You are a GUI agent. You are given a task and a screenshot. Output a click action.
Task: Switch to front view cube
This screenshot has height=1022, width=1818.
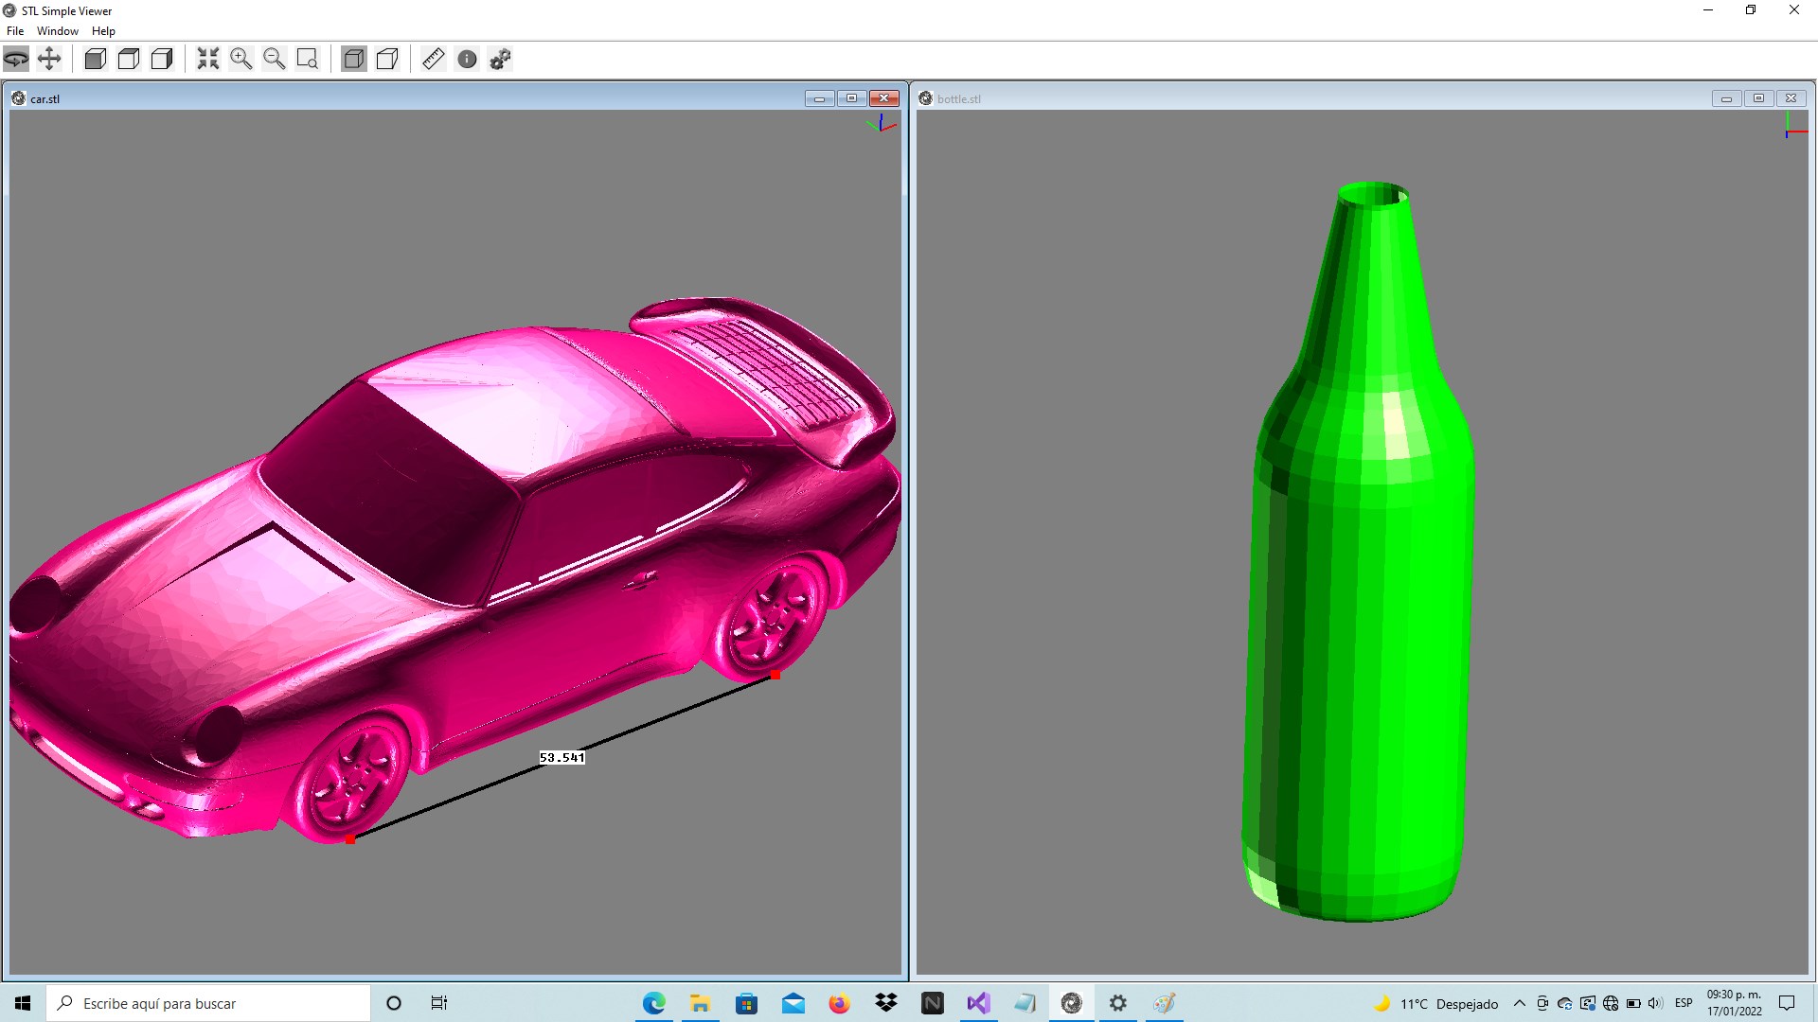[95, 59]
